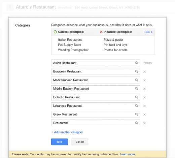Hide the category examples panel
Image resolution: width=175 pixels, height=158 pixels.
(x=148, y=32)
